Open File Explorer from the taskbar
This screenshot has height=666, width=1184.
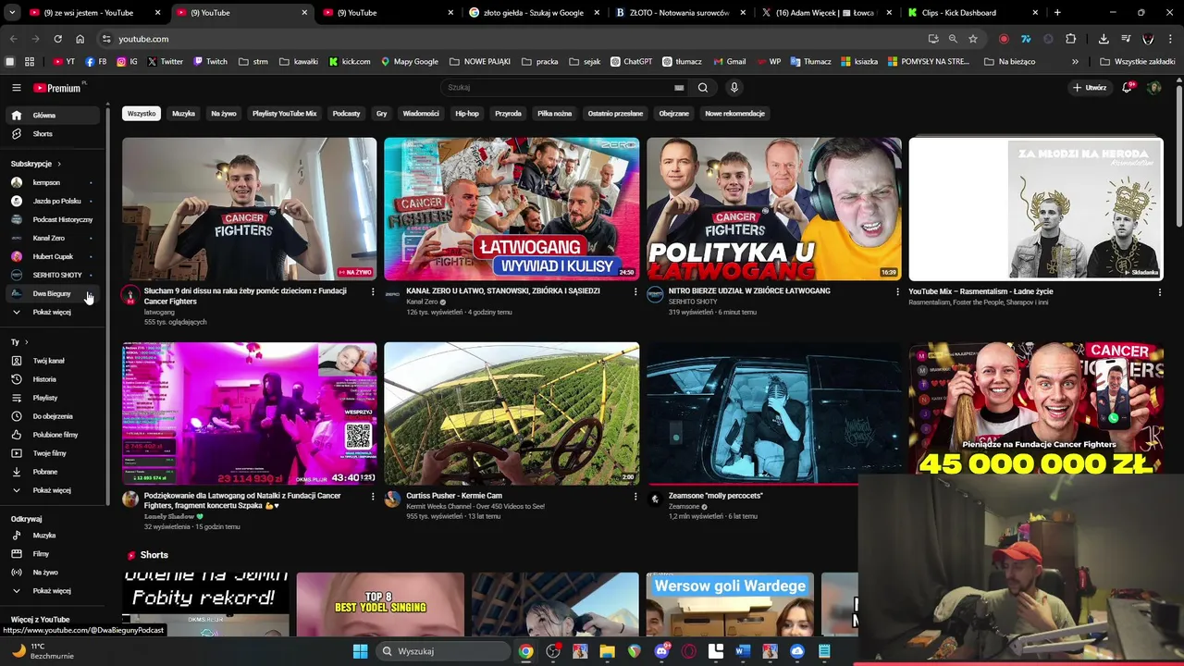click(x=607, y=651)
